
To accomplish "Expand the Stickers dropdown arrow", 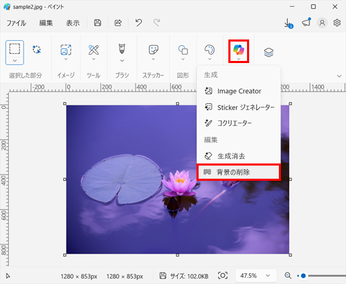I will (x=154, y=60).
